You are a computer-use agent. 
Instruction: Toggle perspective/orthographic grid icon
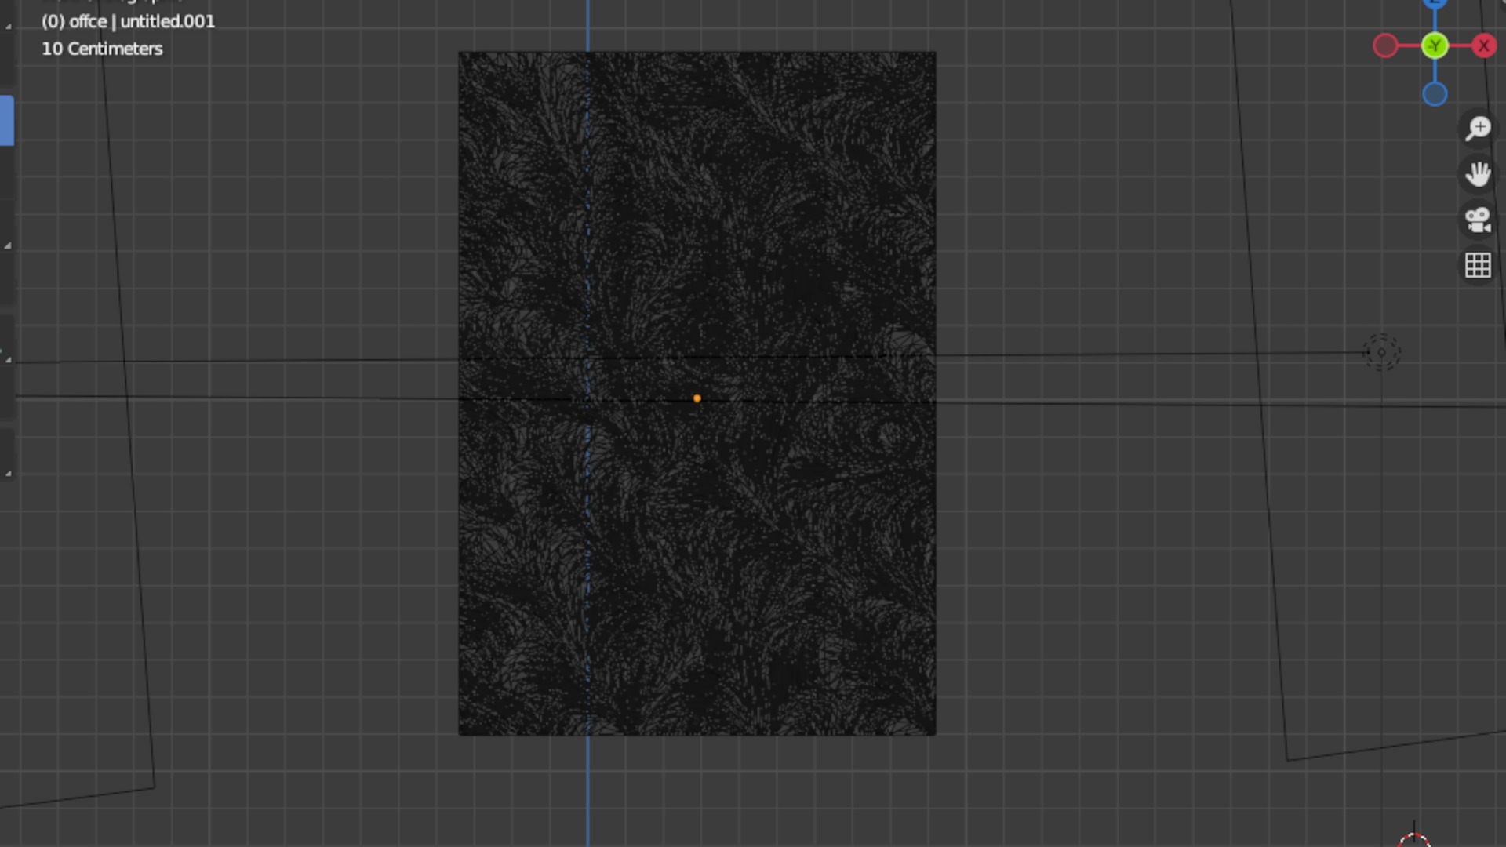point(1478,265)
